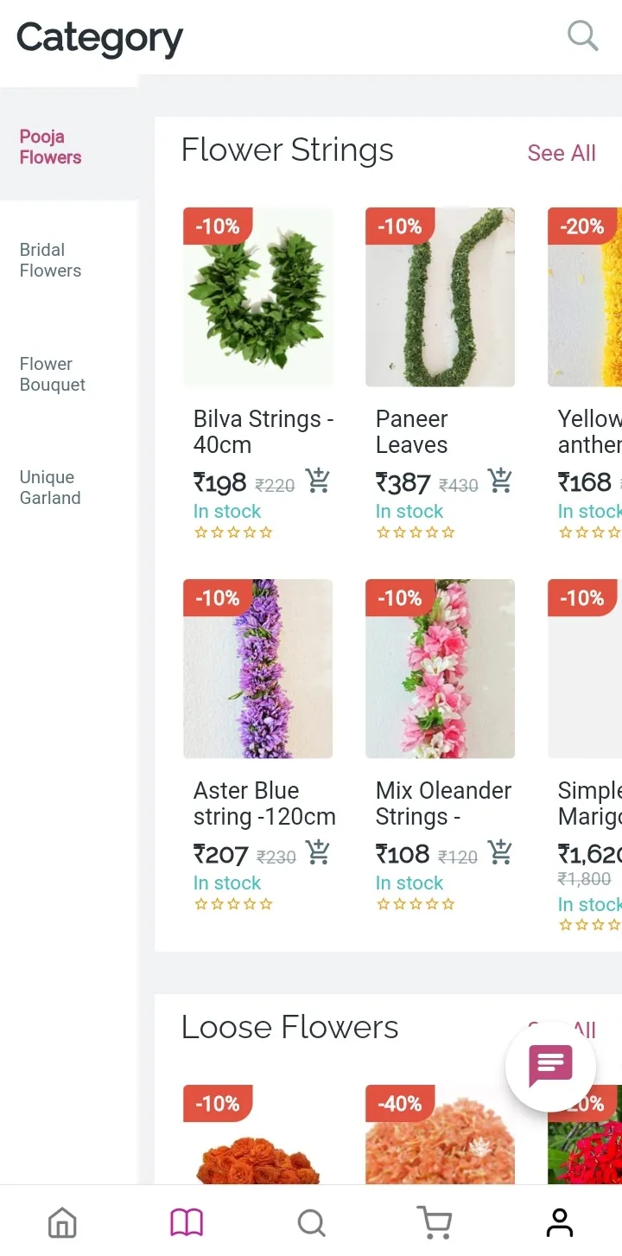See All Flower Strings products
Image resolution: width=622 pixels, height=1256 pixels.
click(562, 153)
